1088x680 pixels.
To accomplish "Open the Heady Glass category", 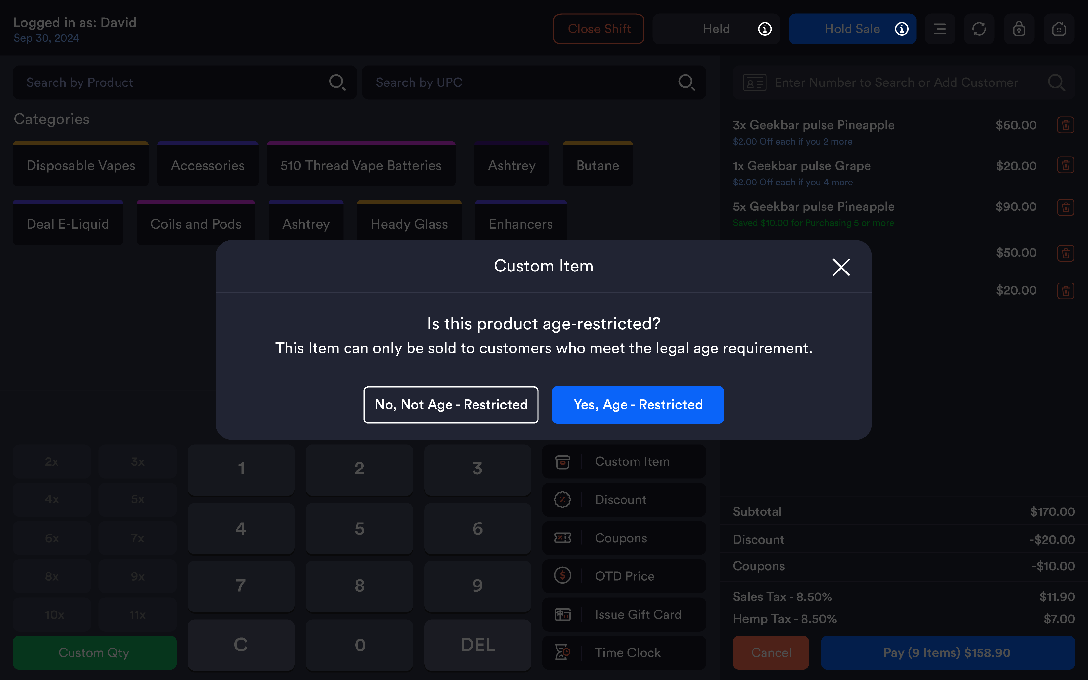I will tap(409, 223).
